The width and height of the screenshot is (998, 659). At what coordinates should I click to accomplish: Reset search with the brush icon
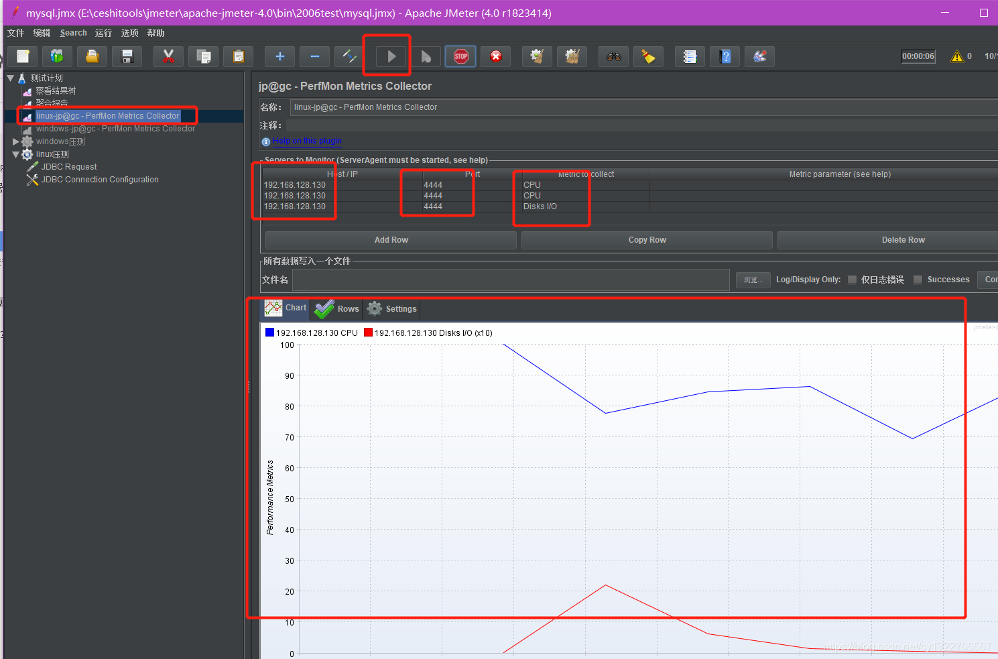tap(649, 56)
